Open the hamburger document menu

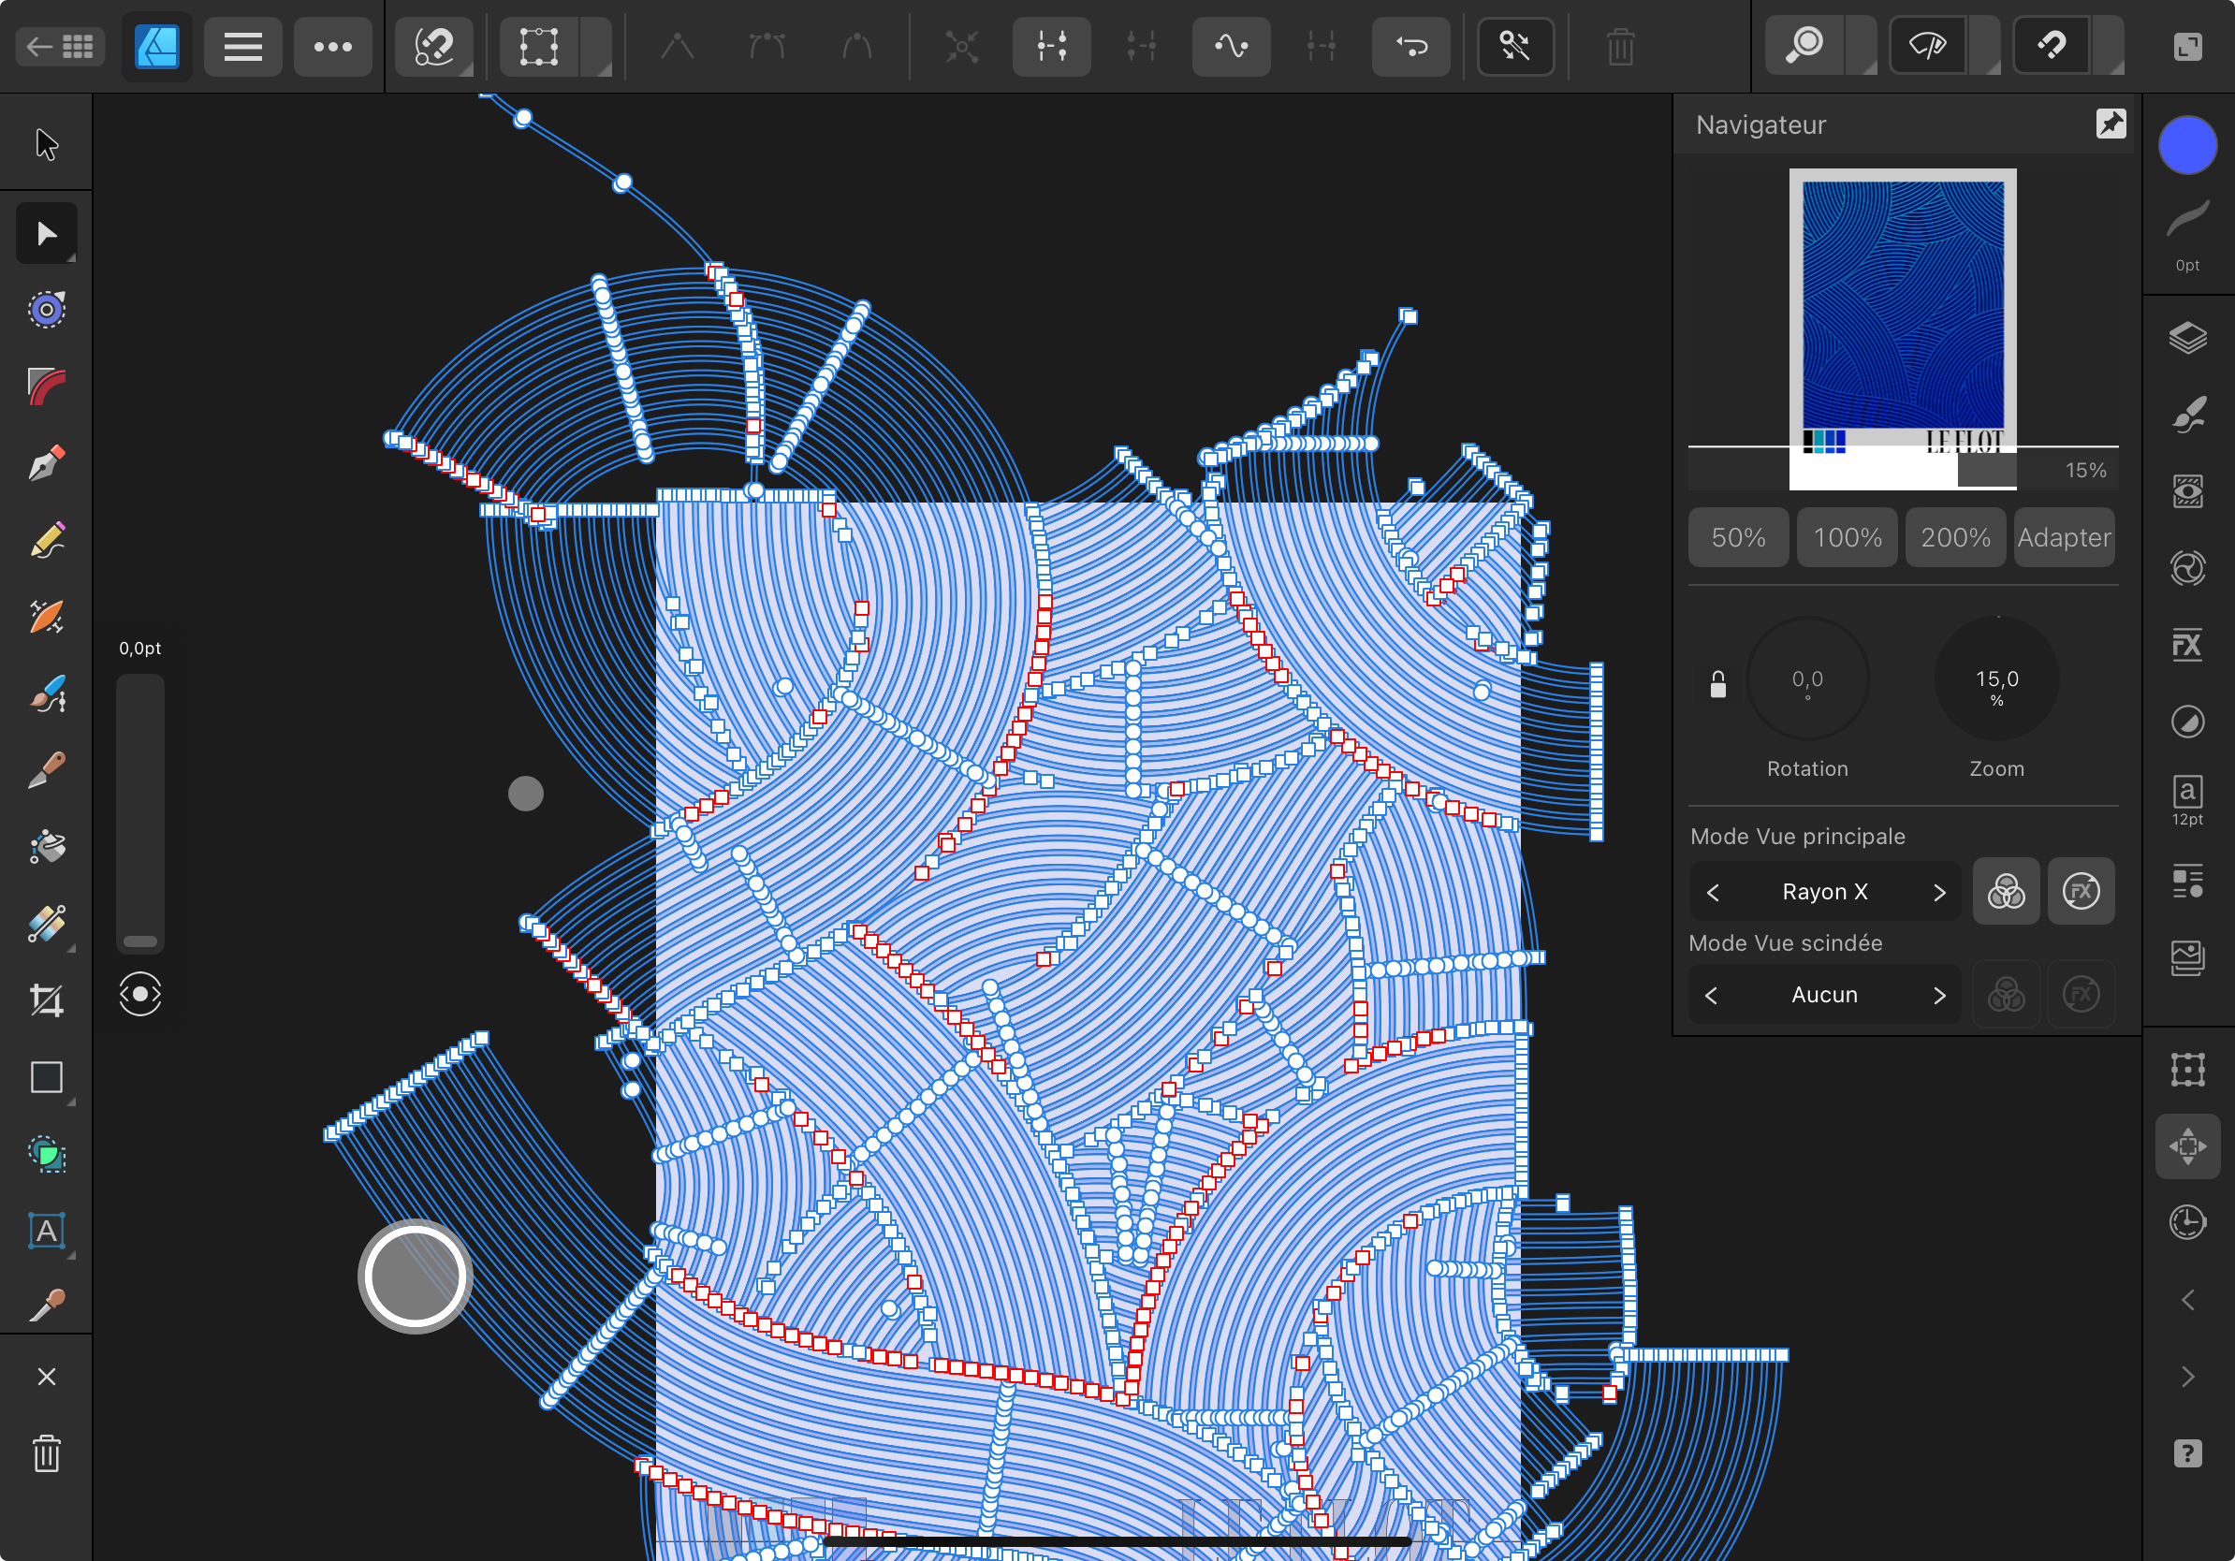point(242,46)
